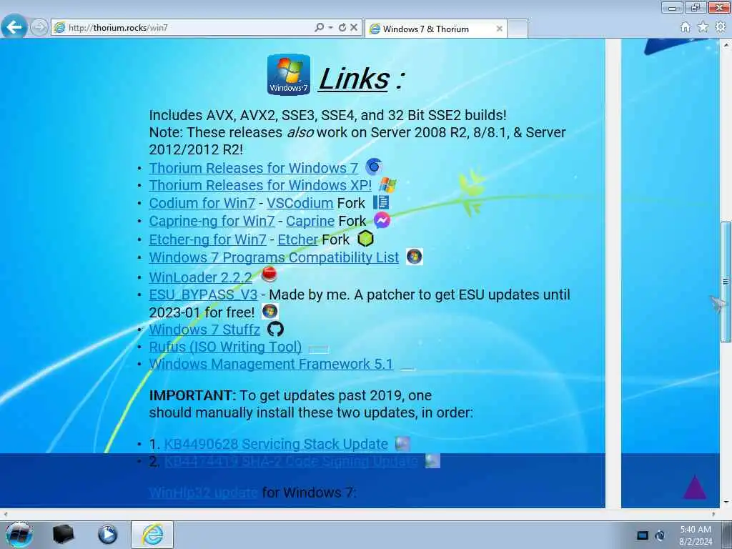Click the Codium blue icon
Viewport: 732px width, 549px height.
(x=381, y=202)
